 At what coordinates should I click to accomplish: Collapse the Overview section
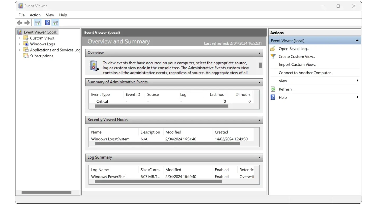tap(260, 53)
